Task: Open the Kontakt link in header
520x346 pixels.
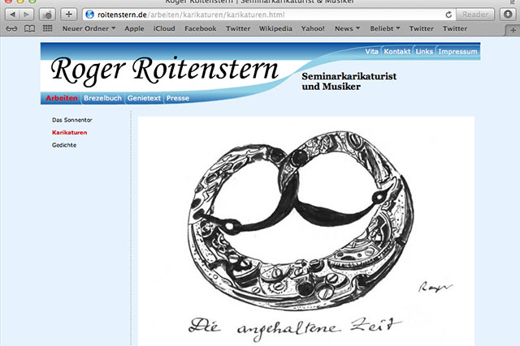Action: pos(396,51)
